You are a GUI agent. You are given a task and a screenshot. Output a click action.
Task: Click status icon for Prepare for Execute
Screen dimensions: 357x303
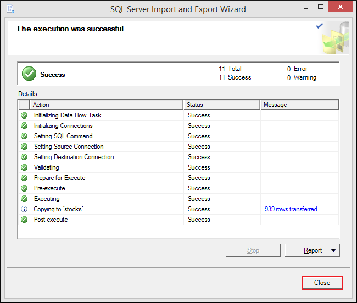pyautogui.click(x=24, y=178)
